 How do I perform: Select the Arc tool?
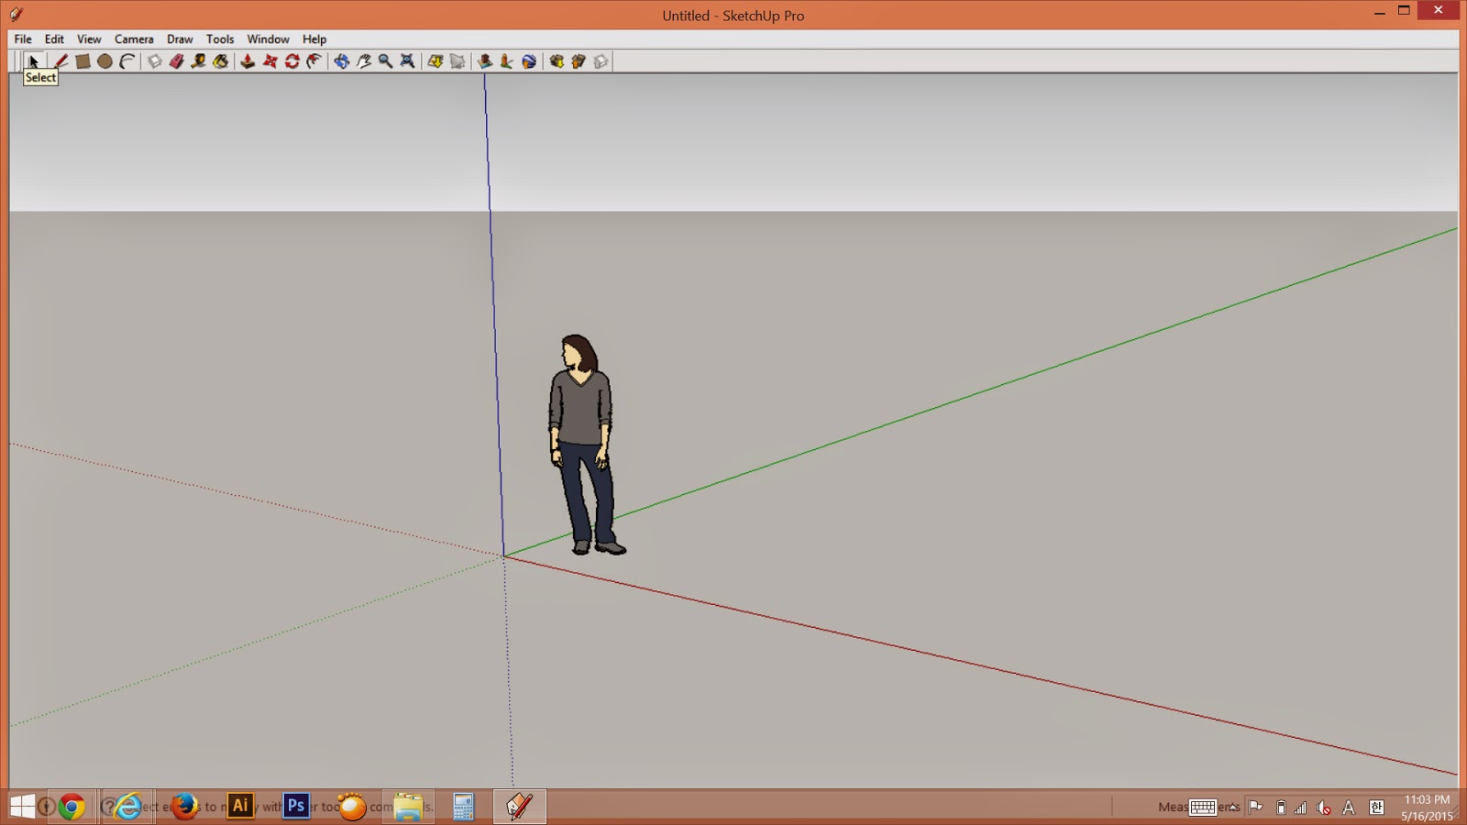126,61
